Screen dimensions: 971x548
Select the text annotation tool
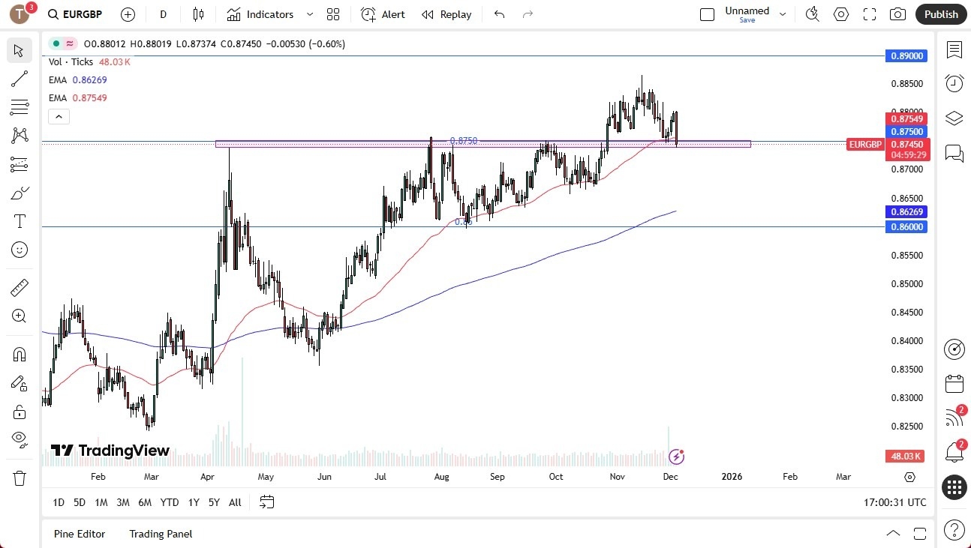(x=19, y=221)
